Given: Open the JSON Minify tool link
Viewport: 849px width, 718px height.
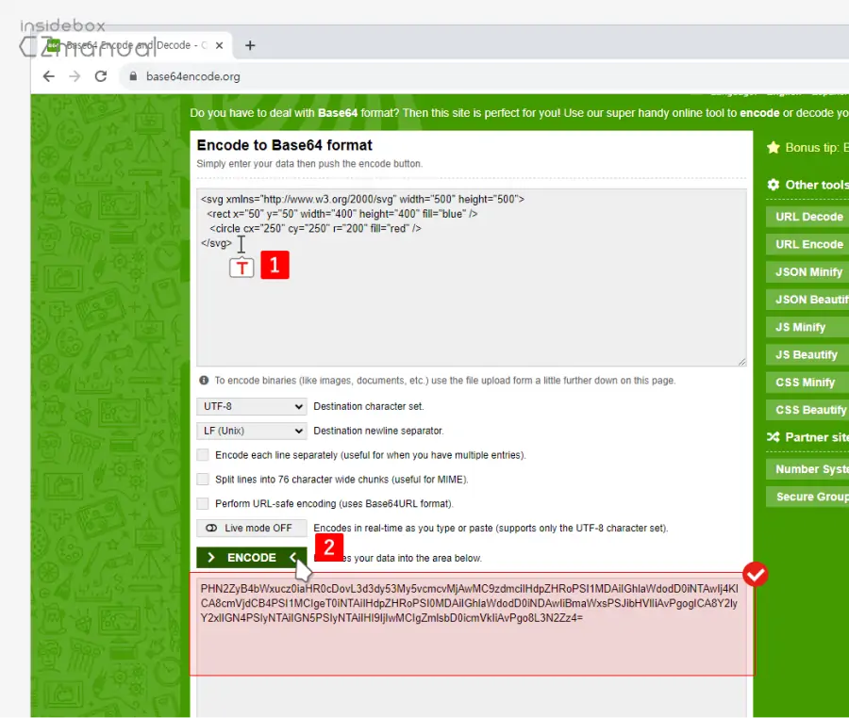Looking at the screenshot, I should [x=809, y=272].
